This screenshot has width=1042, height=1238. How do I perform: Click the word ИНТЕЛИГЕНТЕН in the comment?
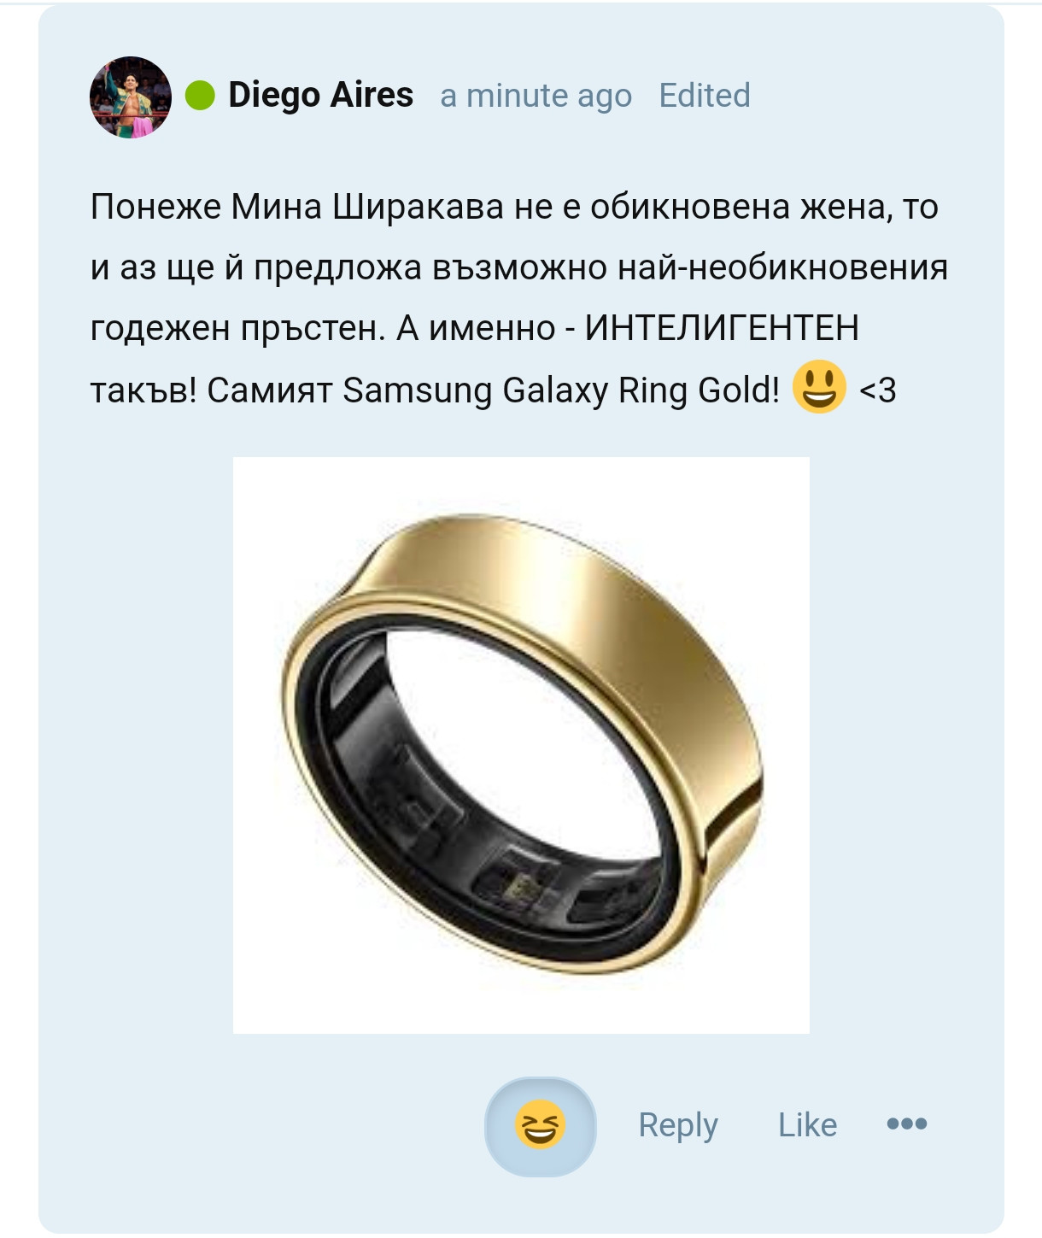[722, 328]
